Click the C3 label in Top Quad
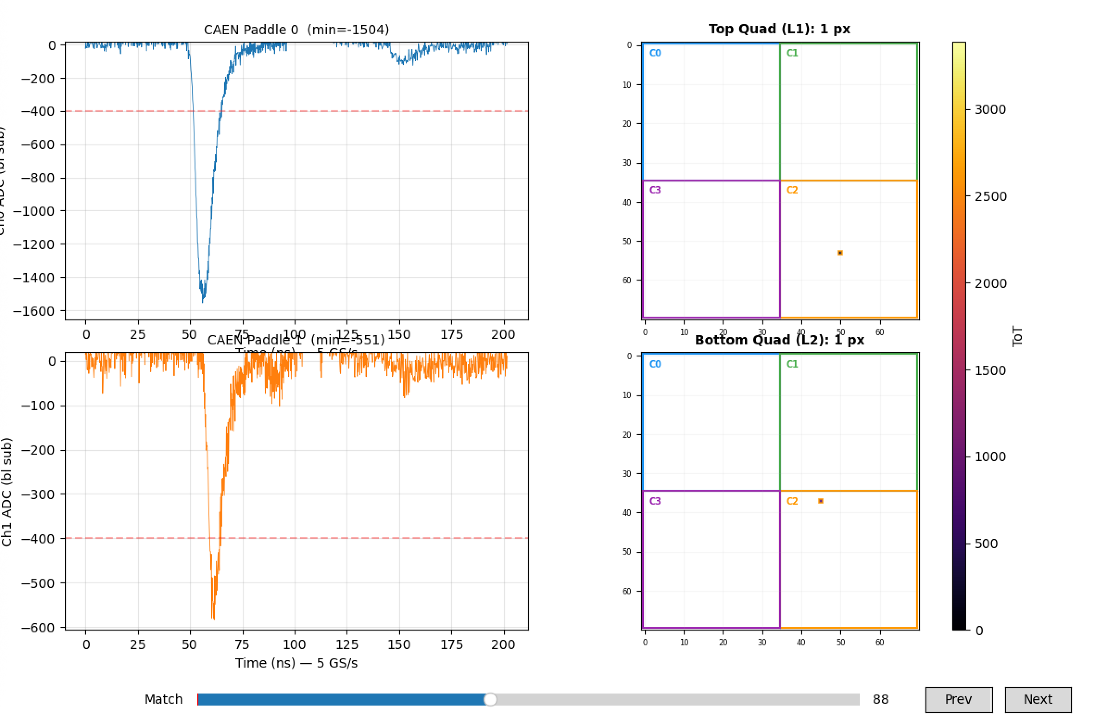Viewport: 1095px width, 725px height. tap(655, 190)
